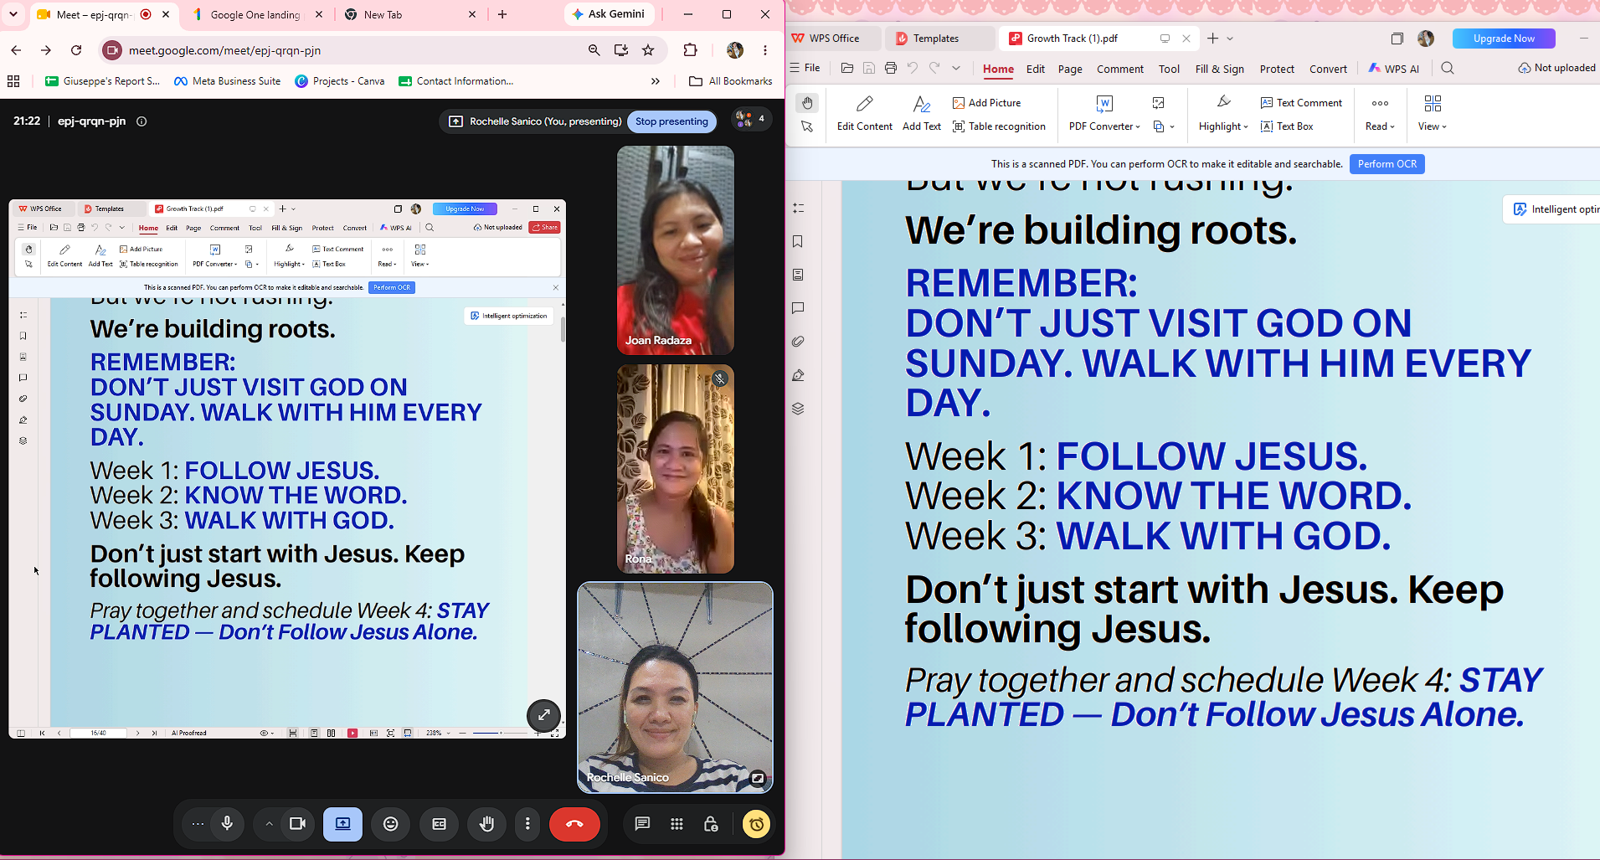Open the Meet chat panel

coord(642,824)
